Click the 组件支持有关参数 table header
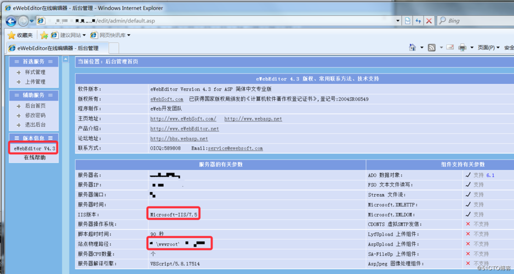Image resolution: width=514 pixels, height=274 pixels. [x=463, y=164]
